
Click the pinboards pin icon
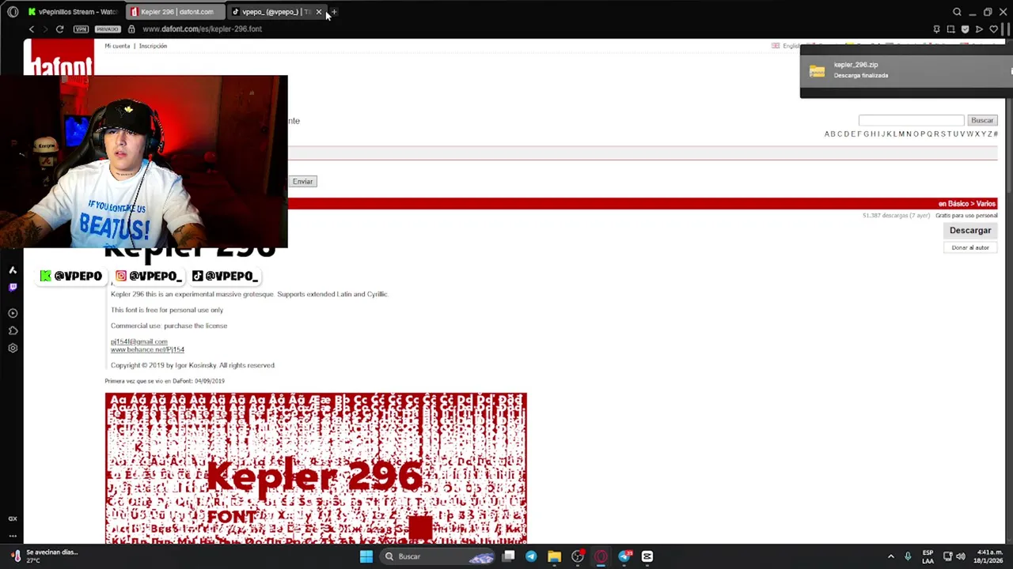click(936, 29)
